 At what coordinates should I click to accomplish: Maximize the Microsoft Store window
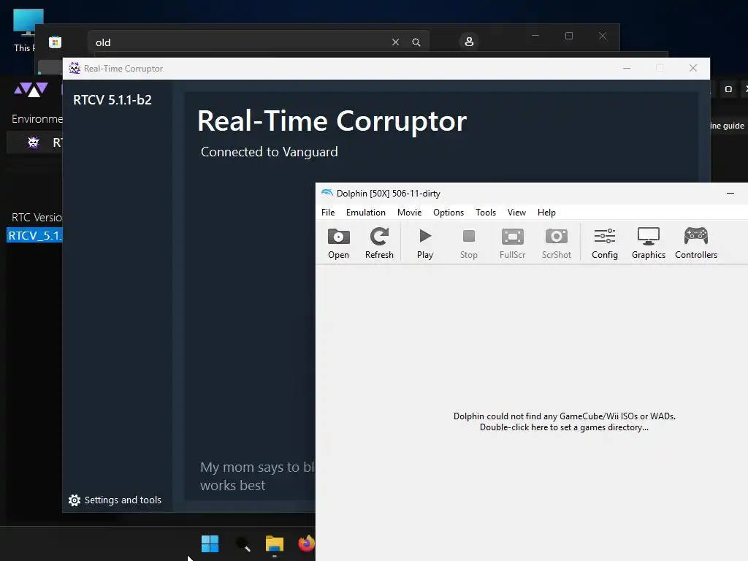click(x=568, y=36)
